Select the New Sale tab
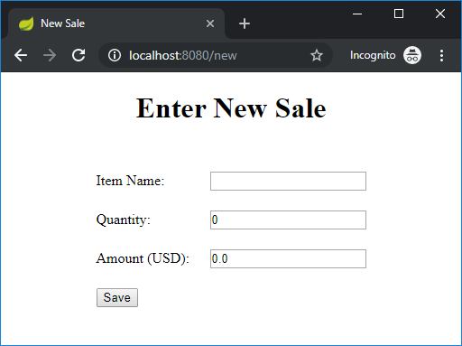The image size is (462, 346). pyautogui.click(x=116, y=23)
